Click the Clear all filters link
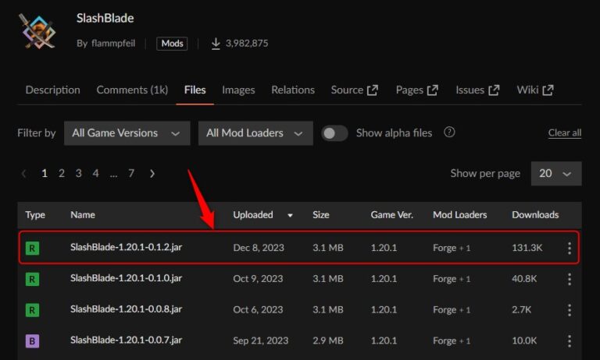The width and height of the screenshot is (600, 360). (564, 132)
